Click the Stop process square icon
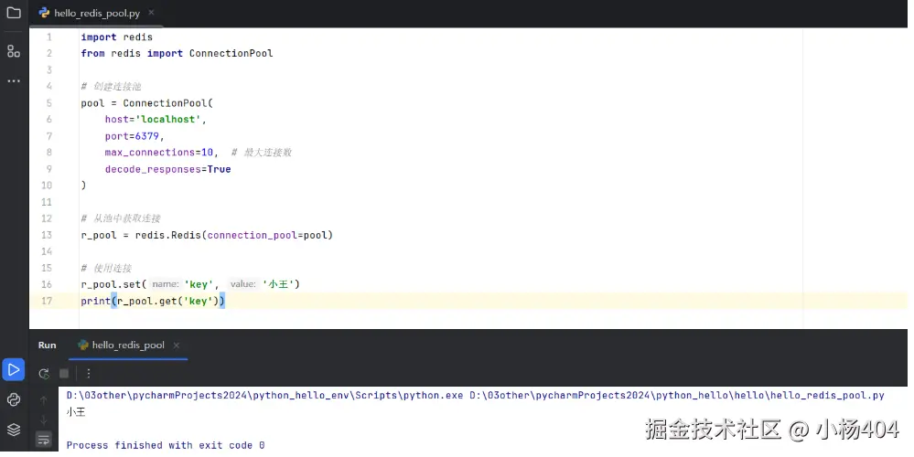Screen dimensions: 914x457 64,373
